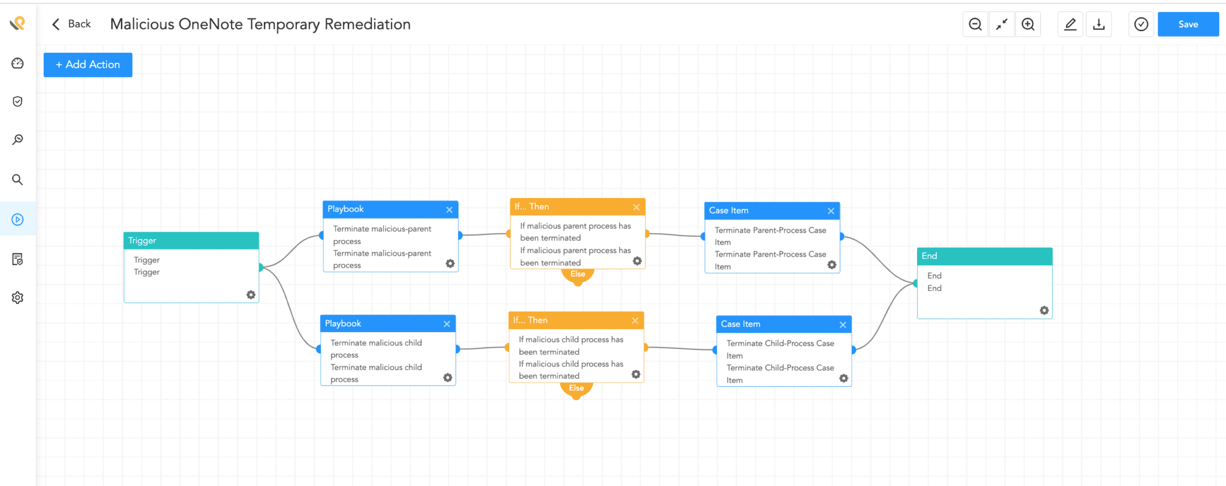Open the dashboard gauge icon in sidebar
Image resolution: width=1226 pixels, height=486 pixels.
click(17, 63)
